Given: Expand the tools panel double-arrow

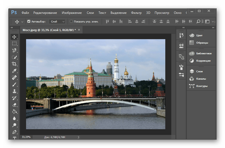Looking at the screenshot, I should click(x=12, y=28).
